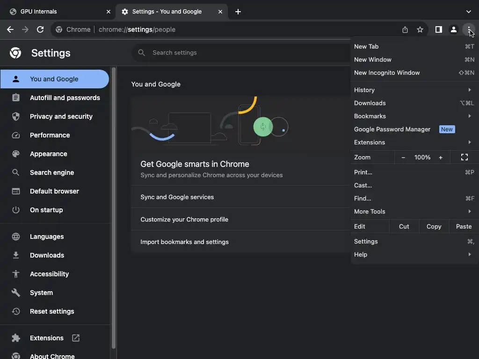
Task: Select You and Google in the sidebar
Action: click(x=54, y=79)
